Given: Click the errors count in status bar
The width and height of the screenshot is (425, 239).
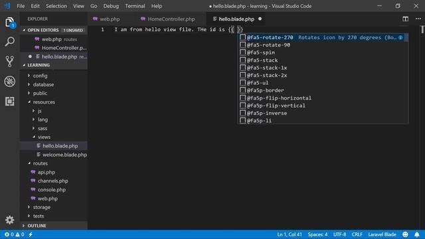Looking at the screenshot, I should (9, 234).
